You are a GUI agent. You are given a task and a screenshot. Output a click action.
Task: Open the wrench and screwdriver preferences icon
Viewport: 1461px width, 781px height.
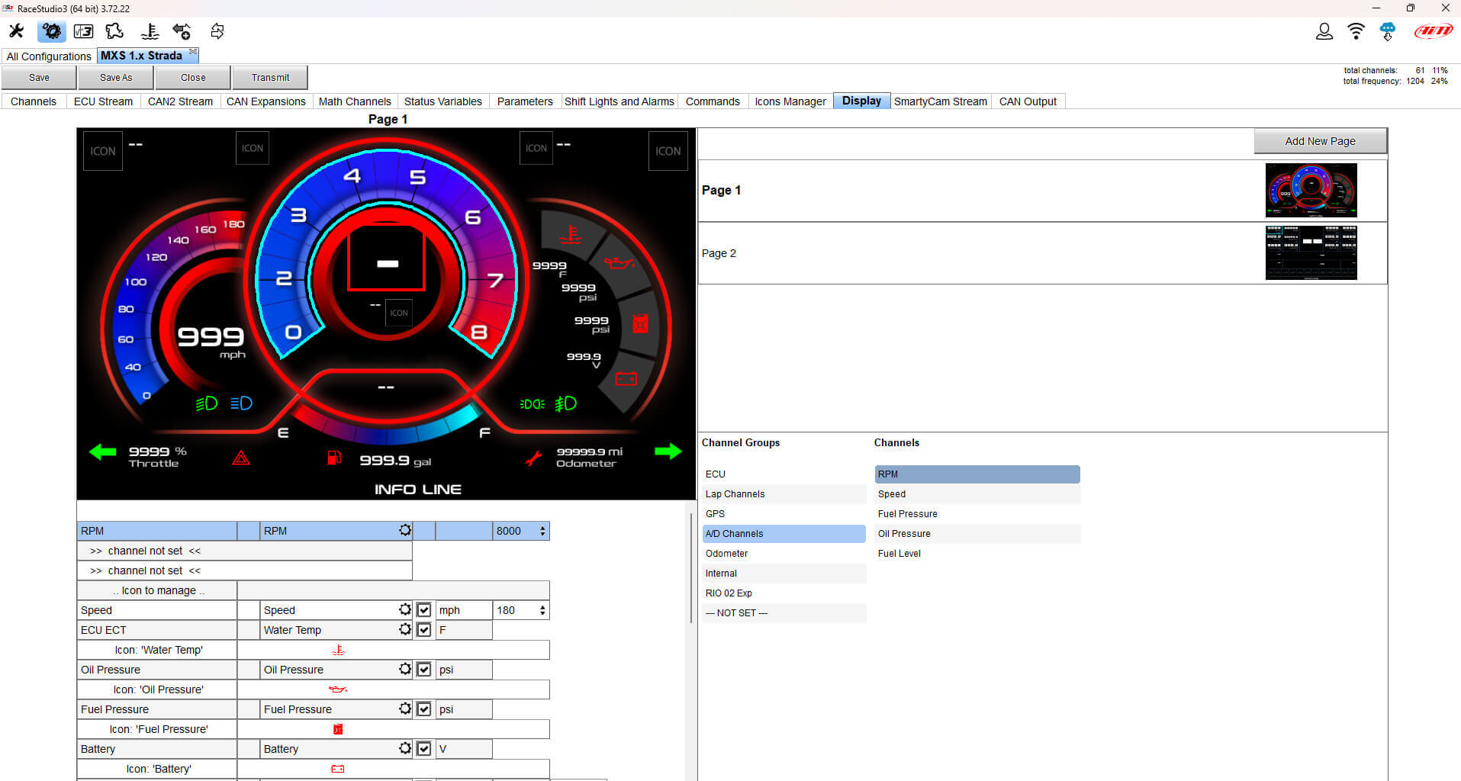pyautogui.click(x=16, y=31)
